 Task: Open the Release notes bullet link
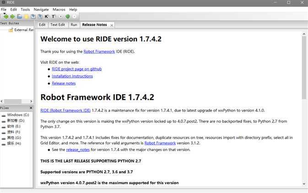coord(64,83)
